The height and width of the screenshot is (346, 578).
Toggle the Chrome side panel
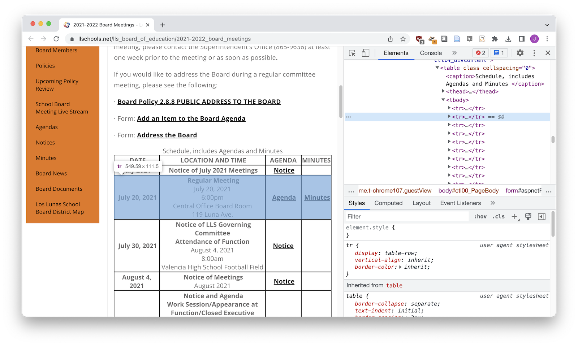pyautogui.click(x=521, y=39)
